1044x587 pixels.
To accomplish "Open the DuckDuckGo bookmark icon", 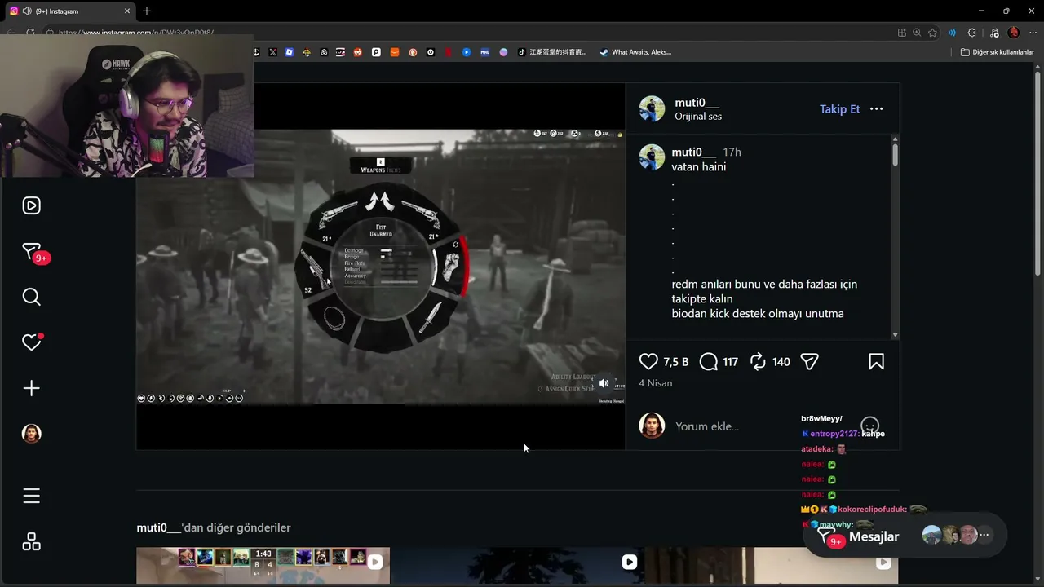I will [x=413, y=52].
